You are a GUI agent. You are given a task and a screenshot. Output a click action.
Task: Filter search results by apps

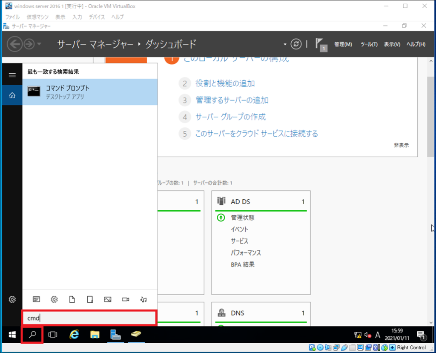(x=37, y=299)
